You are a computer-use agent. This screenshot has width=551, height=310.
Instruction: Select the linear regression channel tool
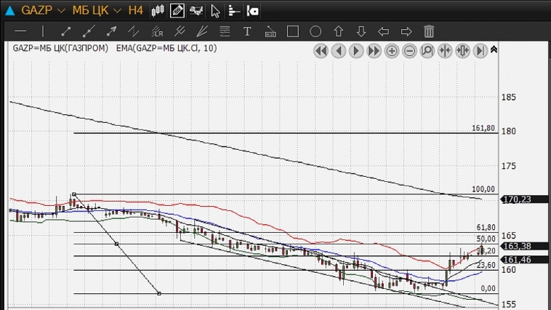click(x=157, y=31)
